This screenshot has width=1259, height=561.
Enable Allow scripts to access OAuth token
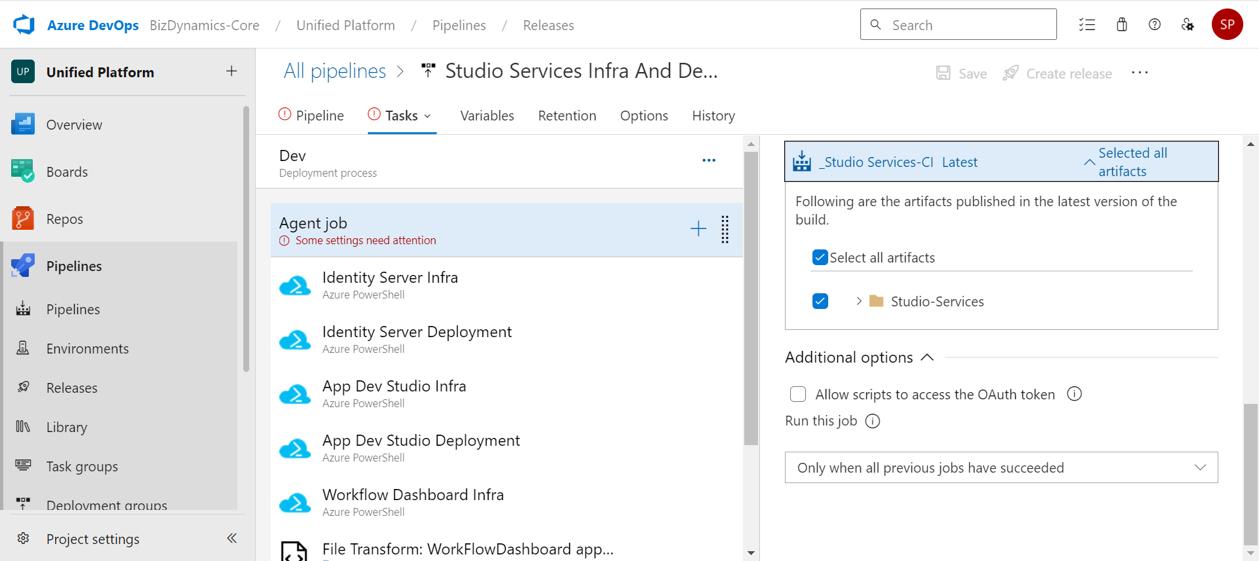click(x=798, y=394)
